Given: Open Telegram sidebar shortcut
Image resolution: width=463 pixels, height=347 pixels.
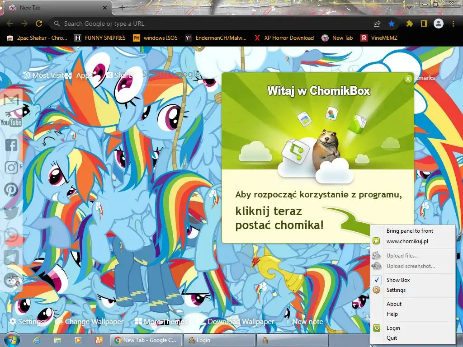Looking at the screenshot, I should 11,257.
